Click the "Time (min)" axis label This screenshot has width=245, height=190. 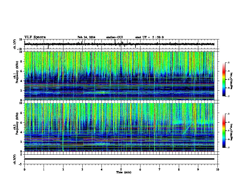pos(124,172)
